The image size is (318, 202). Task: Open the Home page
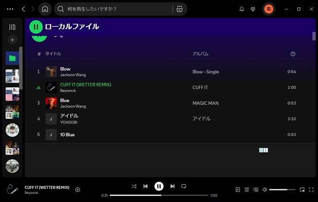point(45,9)
